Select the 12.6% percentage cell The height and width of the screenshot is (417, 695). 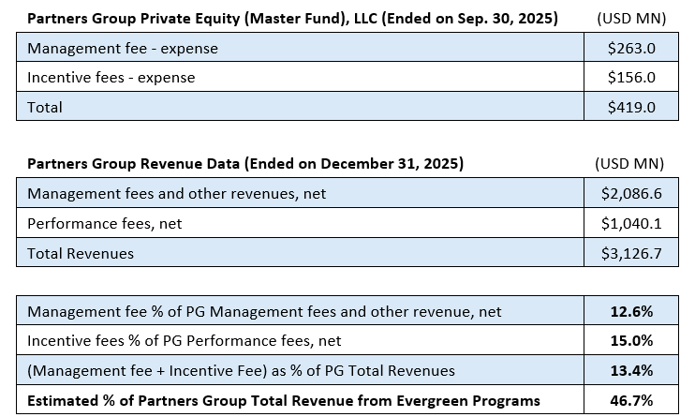(x=630, y=311)
